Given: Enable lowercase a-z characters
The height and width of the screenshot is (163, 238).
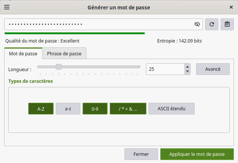Looking at the screenshot, I should click(x=68, y=109).
